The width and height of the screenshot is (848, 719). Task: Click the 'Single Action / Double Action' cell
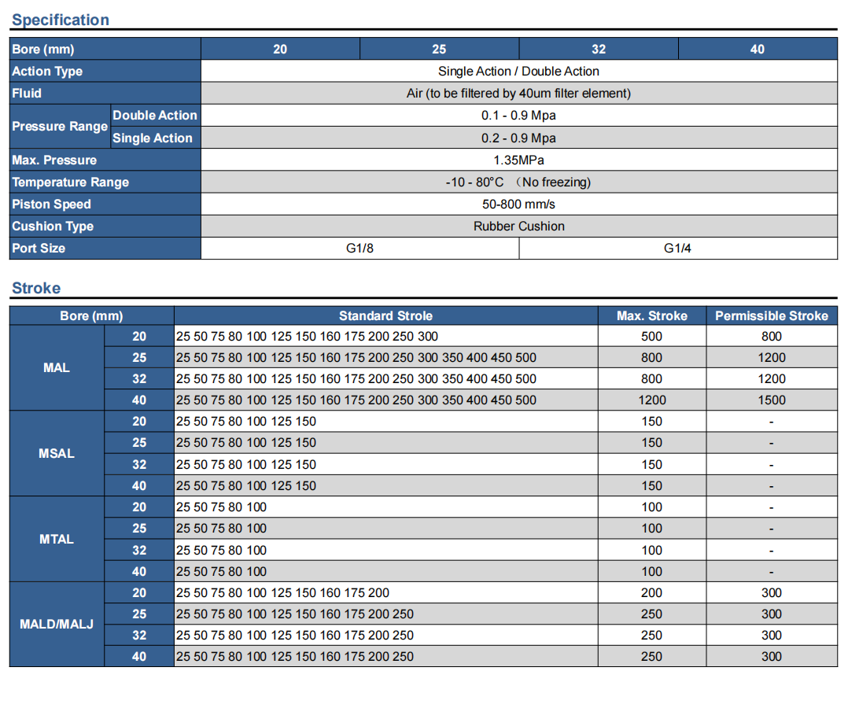click(518, 72)
